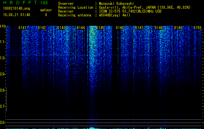This screenshot has width=204, height=129.
Task: Click the 0142 time marker
Action: tap(42, 28)
